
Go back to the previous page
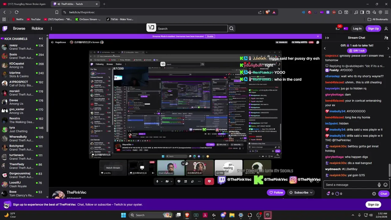click(4, 12)
